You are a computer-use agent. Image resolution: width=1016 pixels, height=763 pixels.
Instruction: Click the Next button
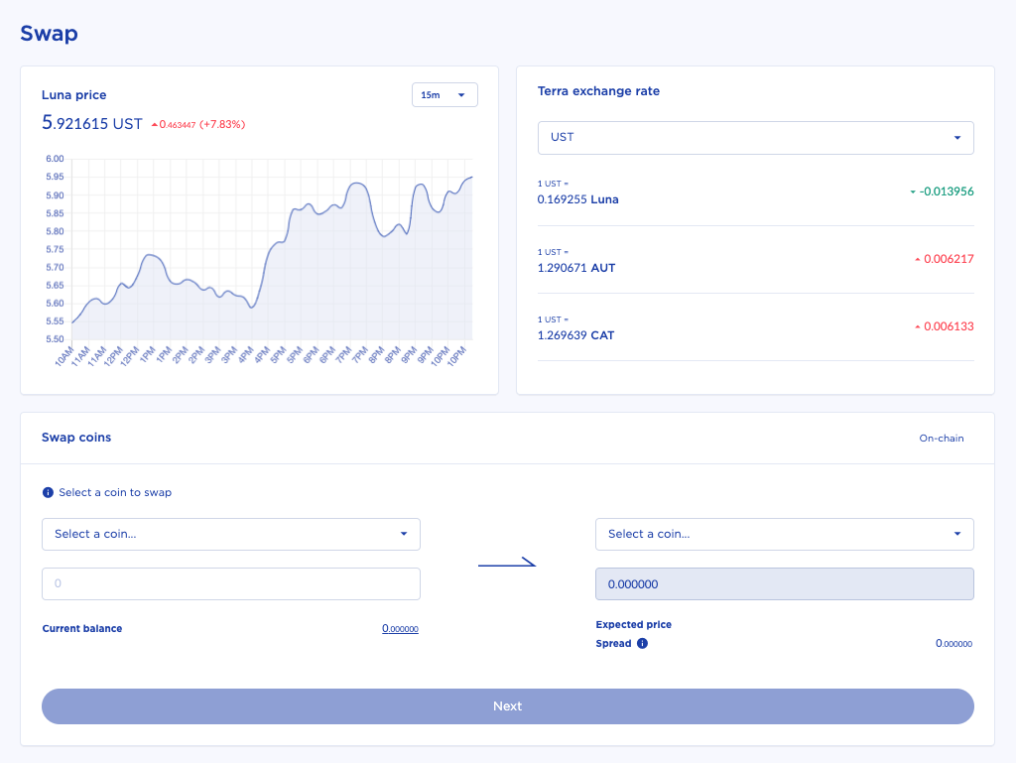coord(507,706)
